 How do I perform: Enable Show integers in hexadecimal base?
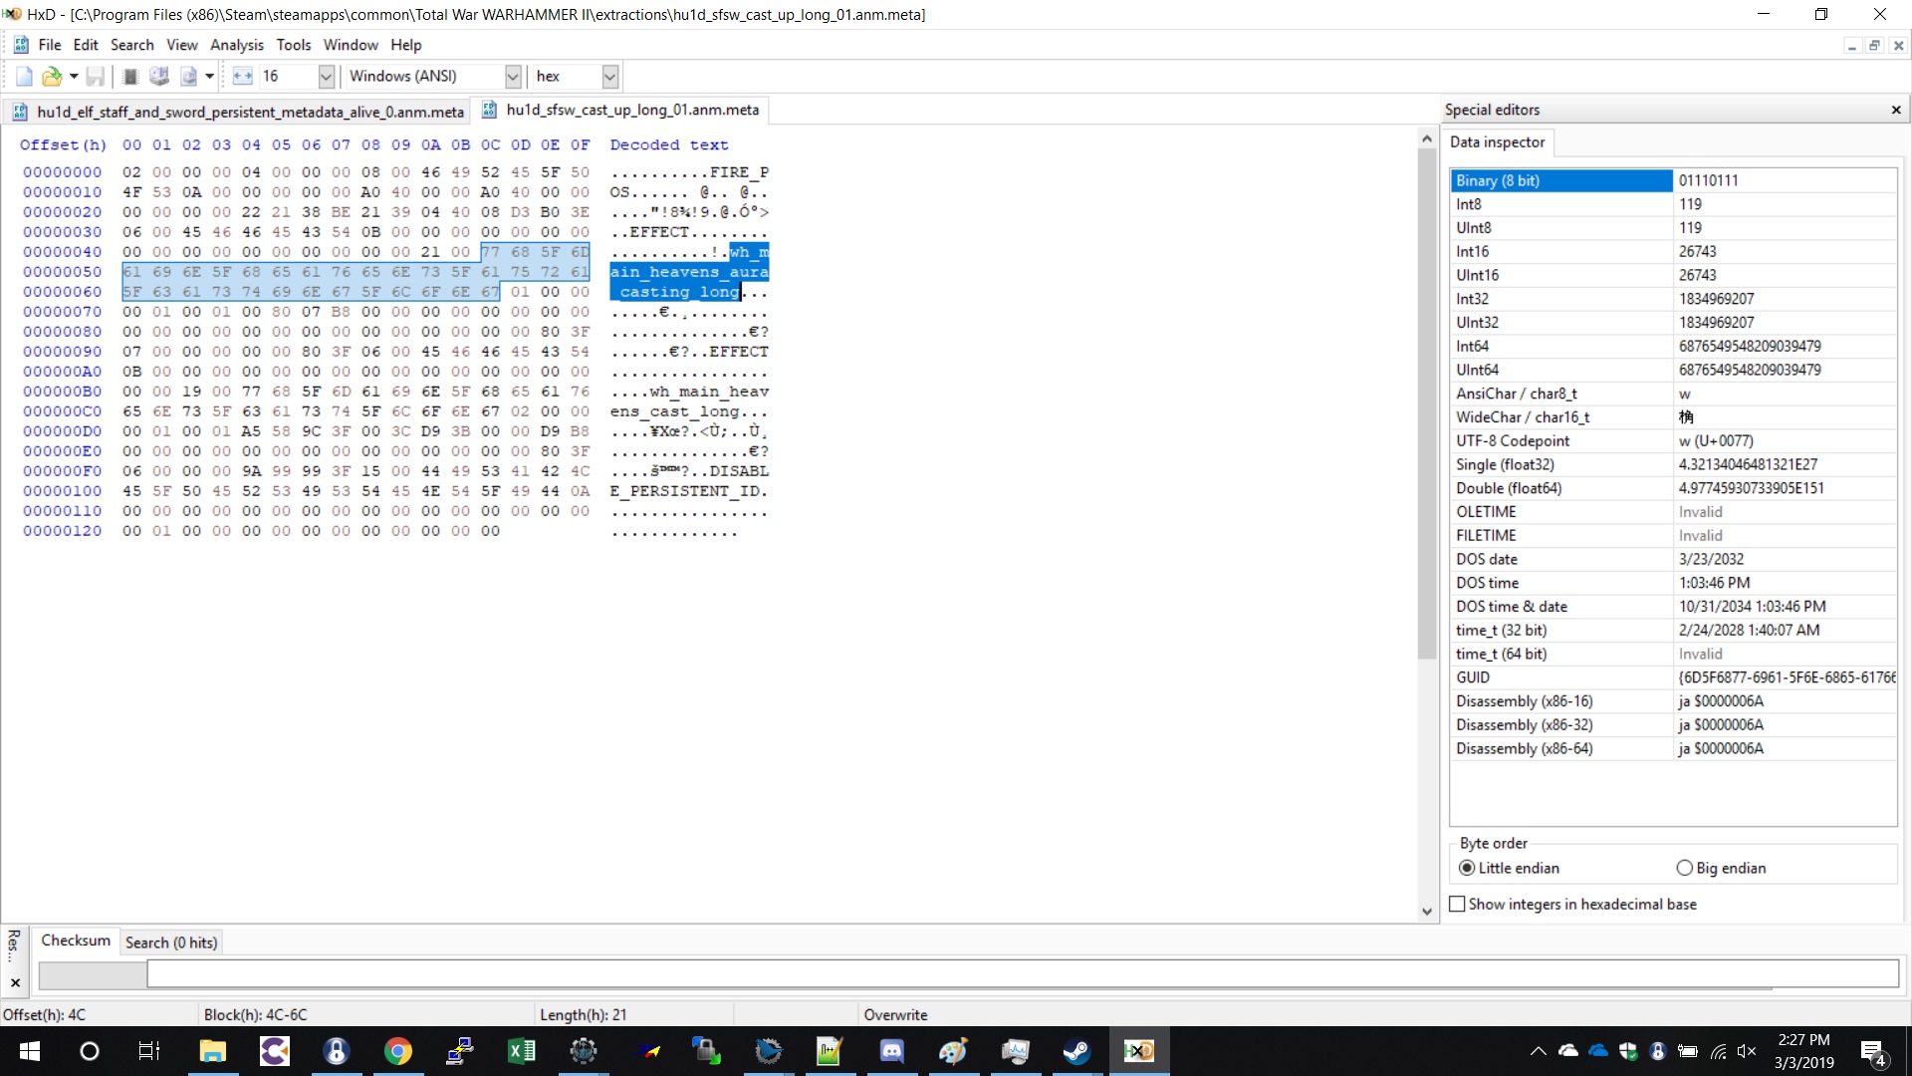pos(1458,905)
